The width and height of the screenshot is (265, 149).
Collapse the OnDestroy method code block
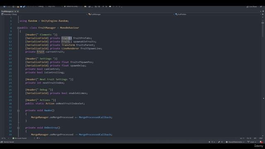18,128
